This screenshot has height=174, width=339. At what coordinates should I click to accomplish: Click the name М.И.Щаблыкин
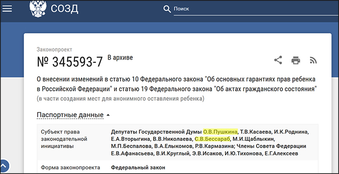click(253, 139)
